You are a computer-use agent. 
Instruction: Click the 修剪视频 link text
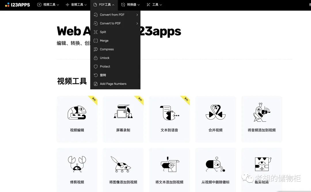pyautogui.click(x=77, y=182)
